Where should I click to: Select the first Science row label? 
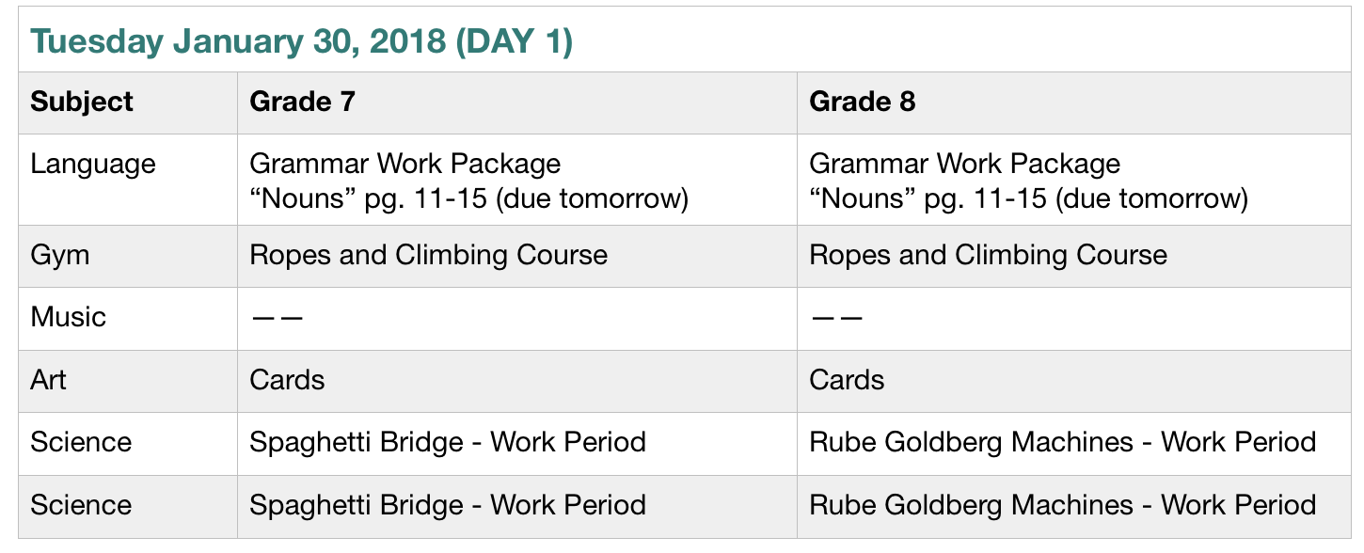[81, 442]
